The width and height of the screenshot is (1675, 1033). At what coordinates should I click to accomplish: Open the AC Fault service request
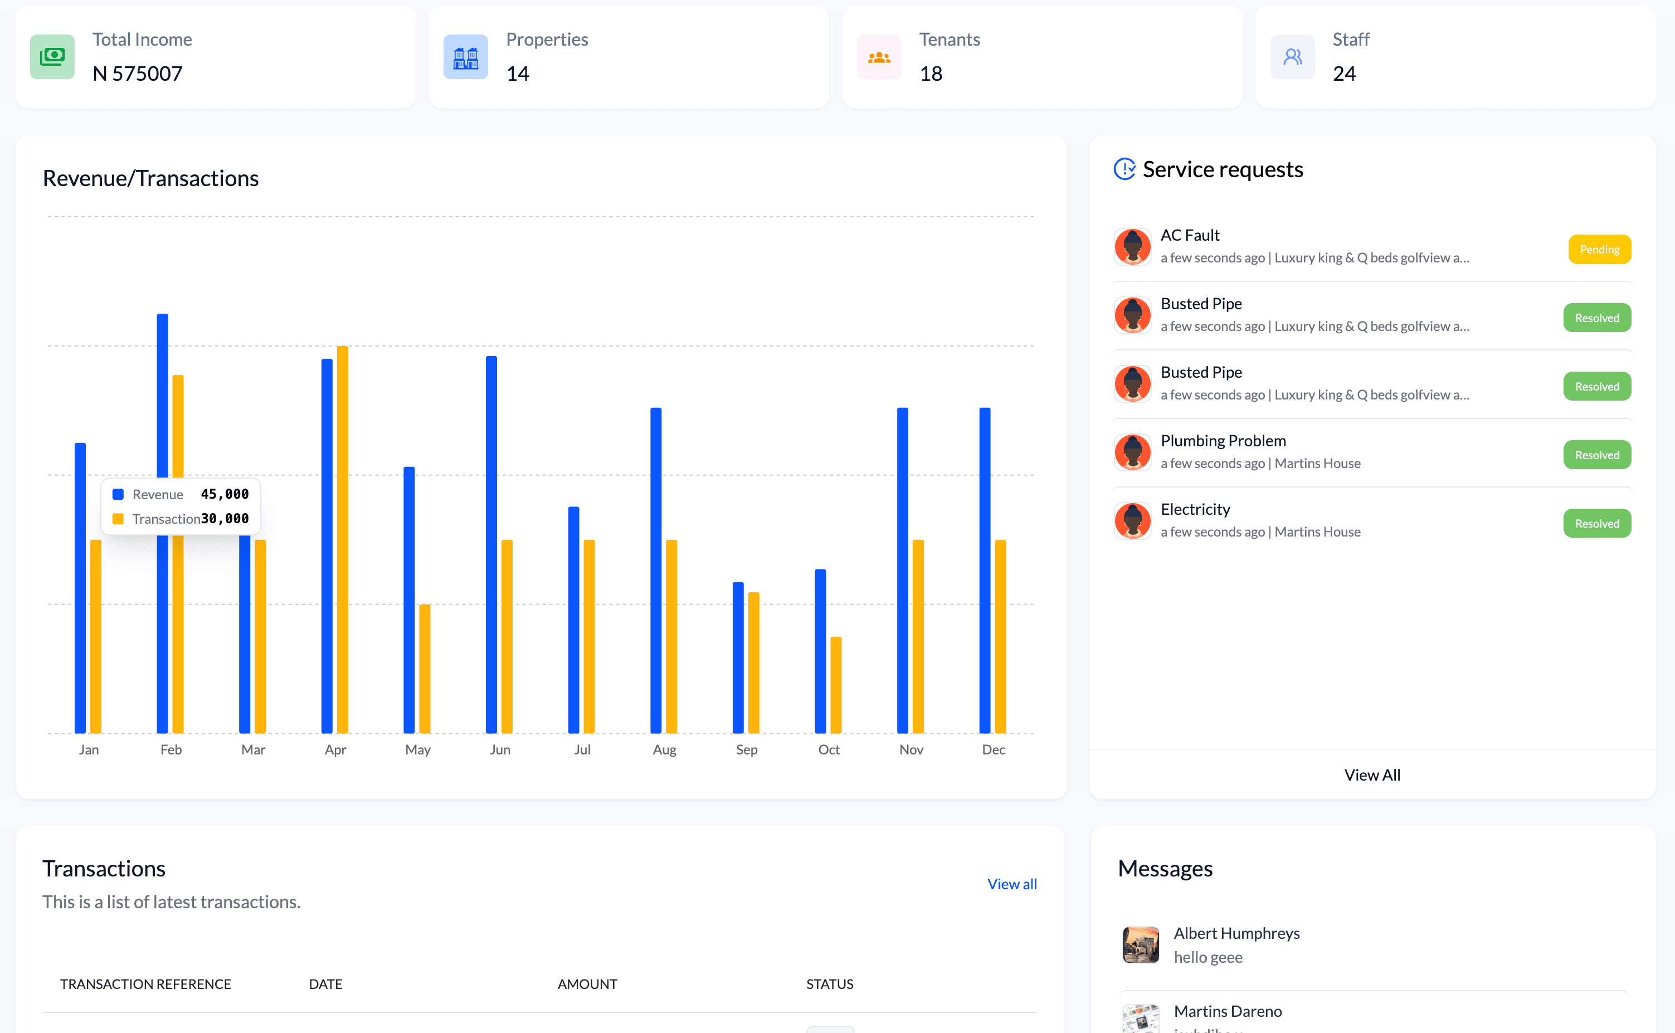point(1372,247)
